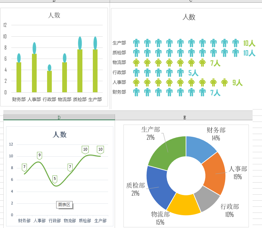Viewport: 262px width, 228px height.
Task: Click the teal oval atop 生产部 bar
Action: click(x=95, y=43)
